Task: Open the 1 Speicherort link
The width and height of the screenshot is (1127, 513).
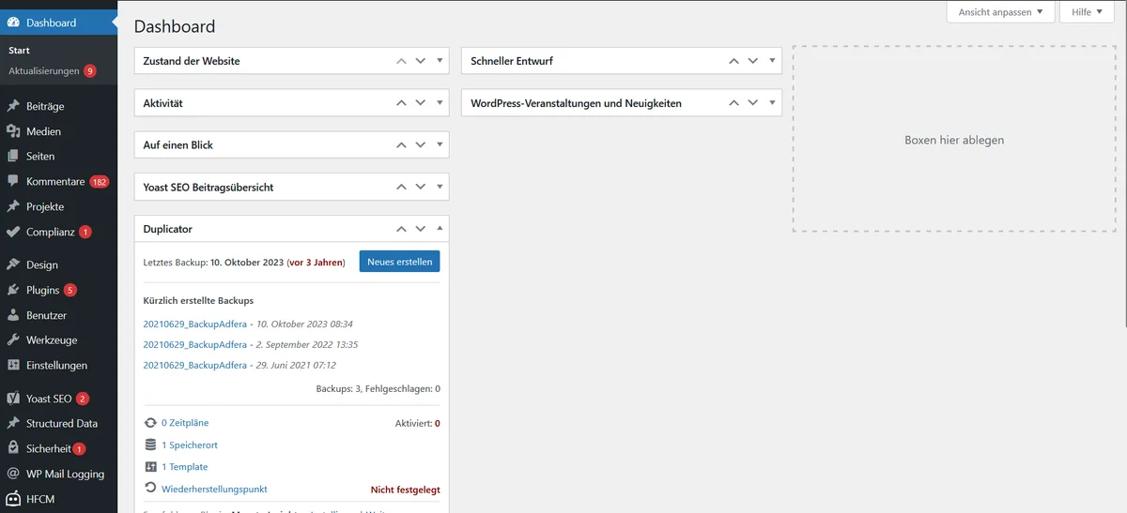Action: coord(190,445)
